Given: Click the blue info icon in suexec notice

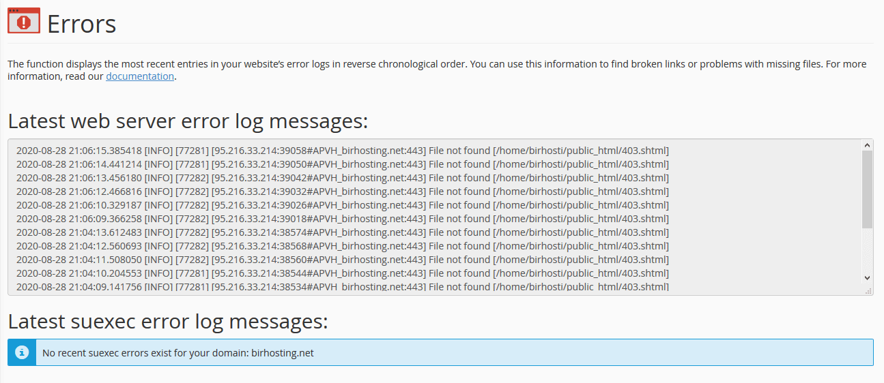Looking at the screenshot, I should 22,352.
